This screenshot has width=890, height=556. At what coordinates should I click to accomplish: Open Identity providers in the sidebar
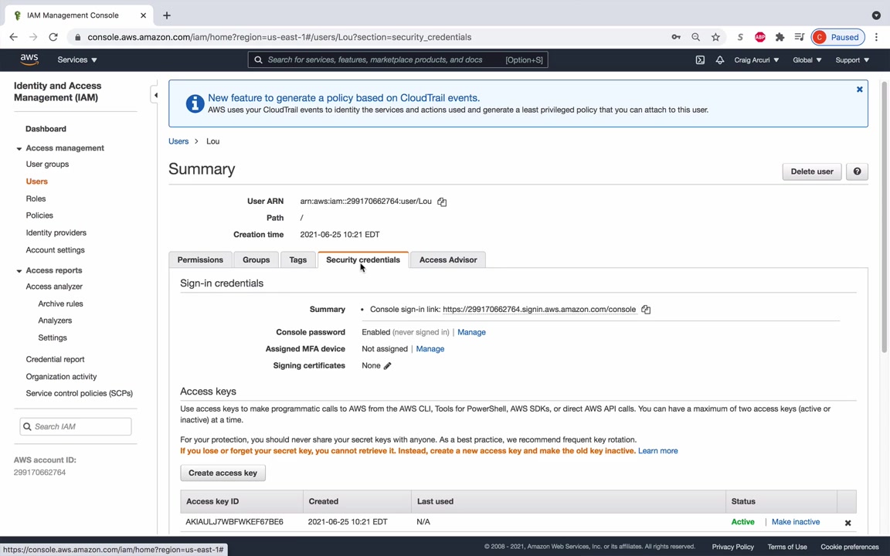(x=56, y=232)
